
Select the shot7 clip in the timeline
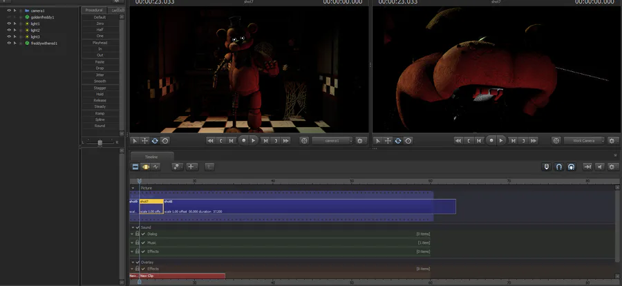click(x=151, y=207)
